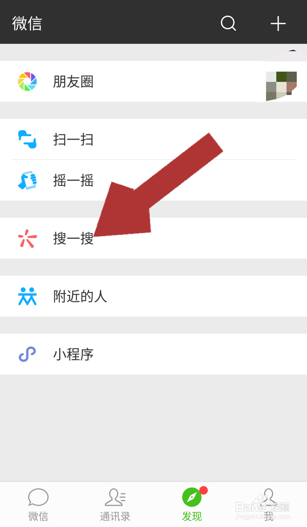
Task: Tap the red Search spark icon
Action: [27, 238]
